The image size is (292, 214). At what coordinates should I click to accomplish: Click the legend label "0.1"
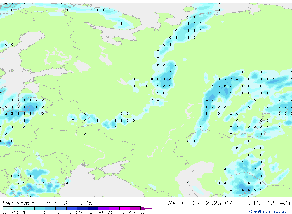pos(5,212)
